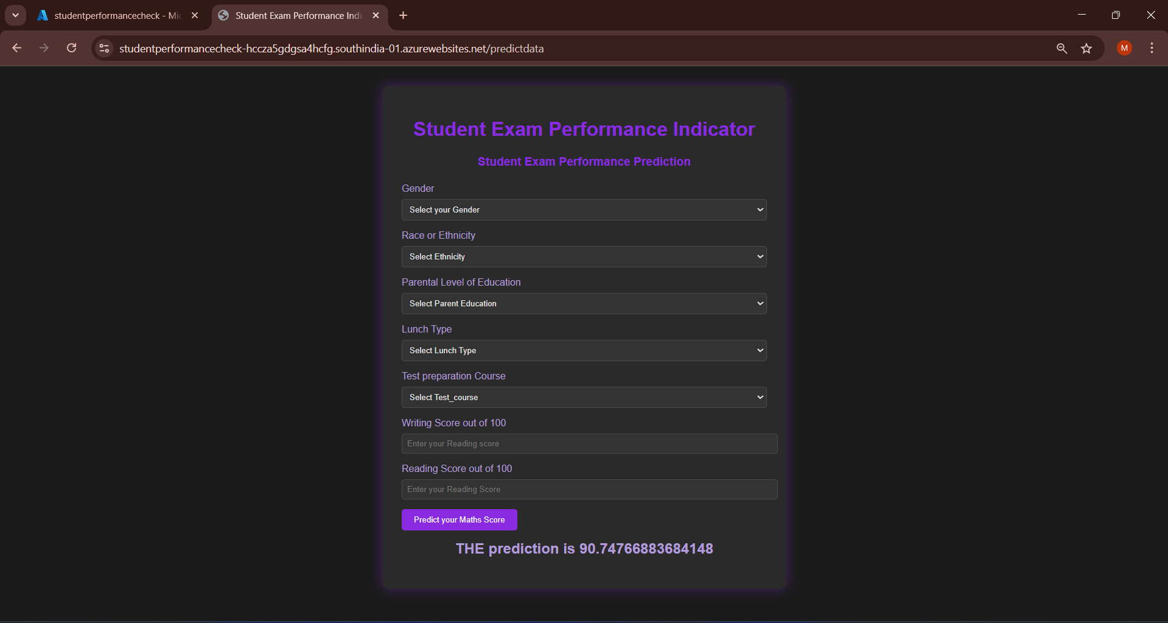
Task: Reload the current page
Action: click(x=71, y=48)
